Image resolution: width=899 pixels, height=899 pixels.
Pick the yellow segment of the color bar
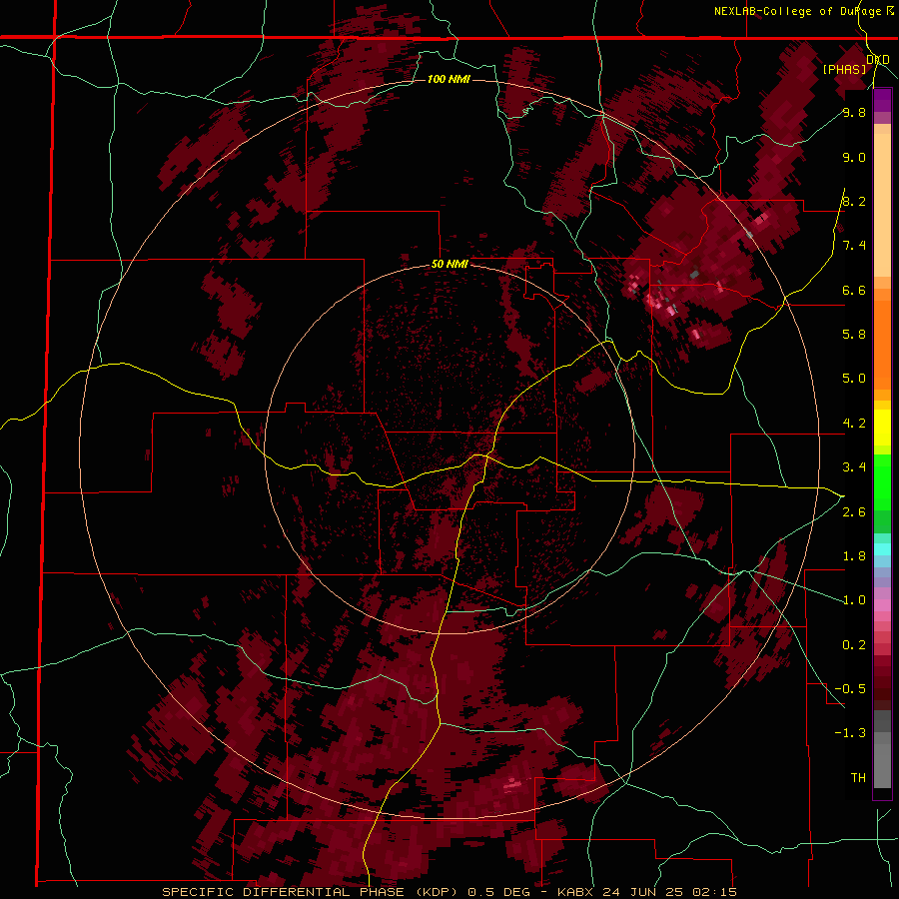[x=882, y=428]
